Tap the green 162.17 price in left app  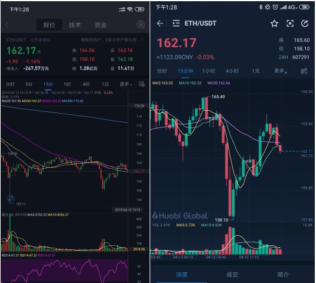[22, 51]
